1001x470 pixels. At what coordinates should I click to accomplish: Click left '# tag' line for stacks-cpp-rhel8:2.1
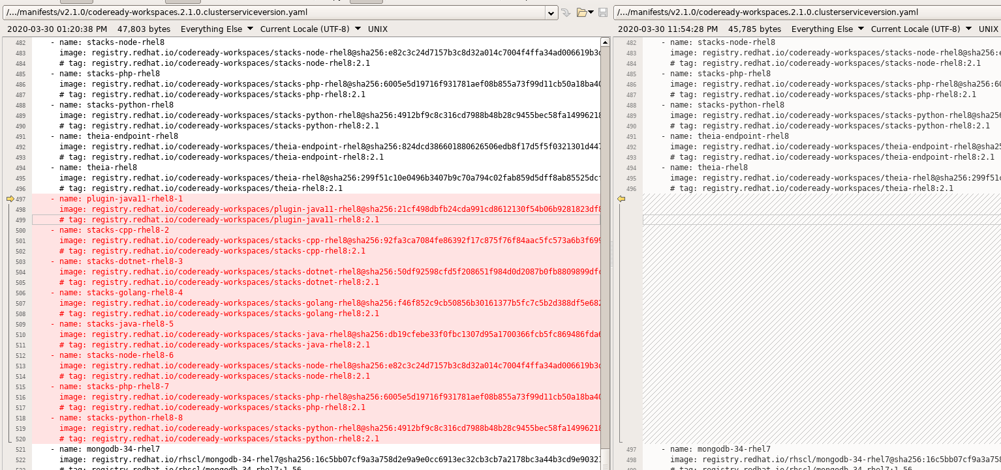[x=212, y=251]
